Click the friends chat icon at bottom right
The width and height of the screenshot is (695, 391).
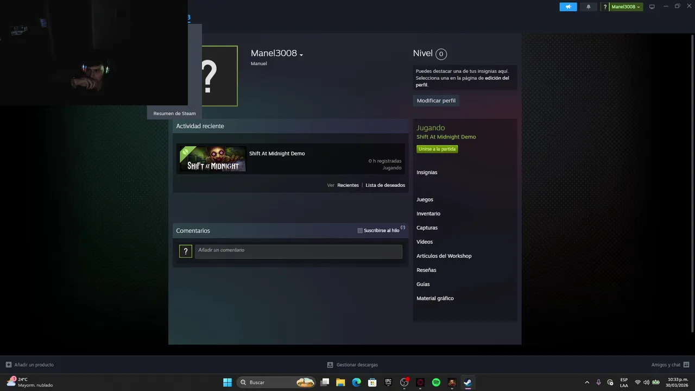[686, 364]
